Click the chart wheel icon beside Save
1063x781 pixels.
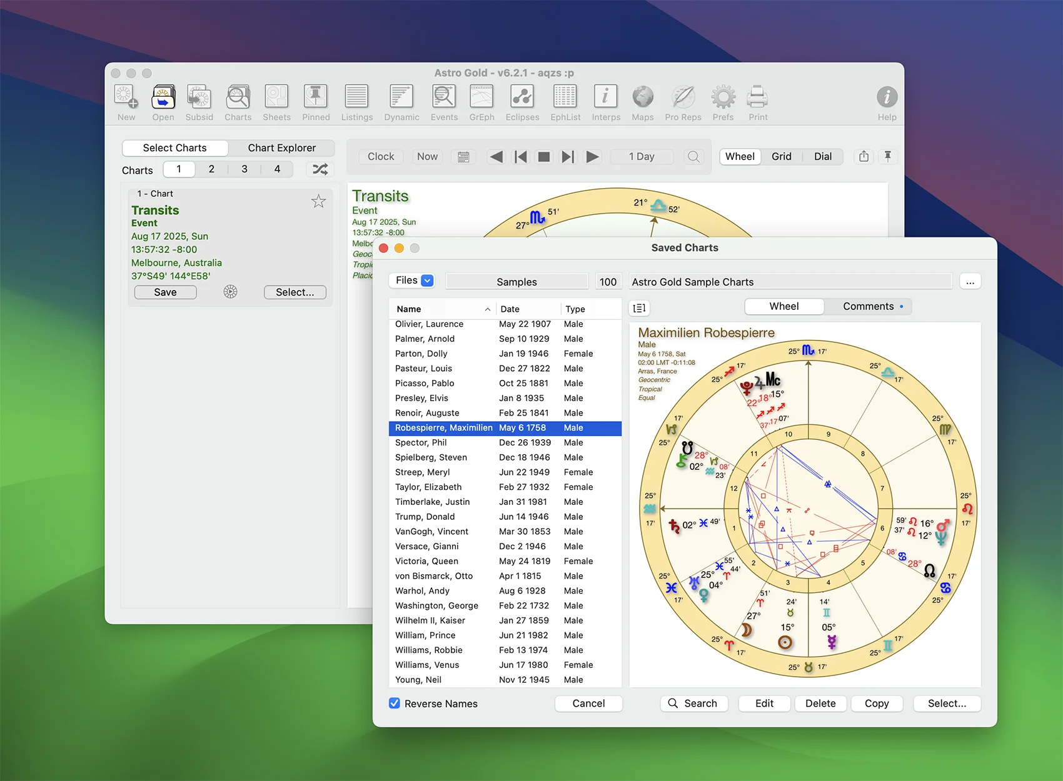(x=231, y=292)
